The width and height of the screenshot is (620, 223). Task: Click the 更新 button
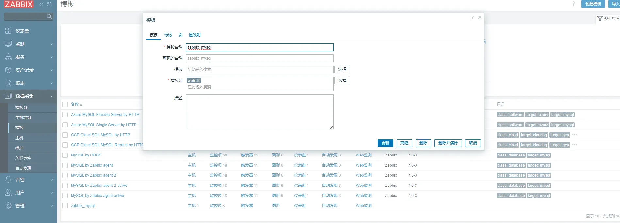coord(385,143)
